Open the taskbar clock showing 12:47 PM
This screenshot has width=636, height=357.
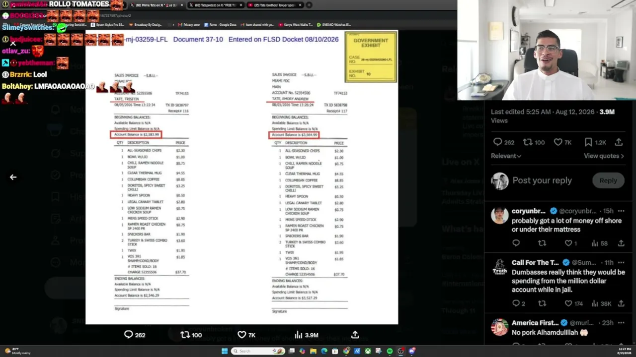[x=623, y=351]
